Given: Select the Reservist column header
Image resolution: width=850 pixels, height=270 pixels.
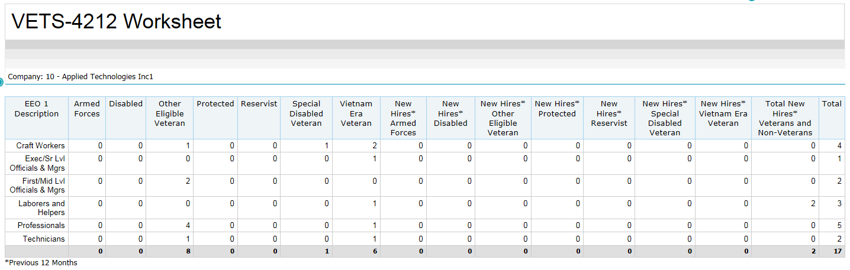Looking at the screenshot, I should (259, 104).
